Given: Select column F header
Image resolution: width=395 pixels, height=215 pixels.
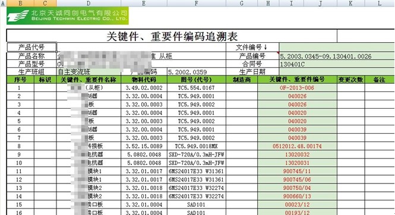Looking at the screenshot, I should click(197, 3).
